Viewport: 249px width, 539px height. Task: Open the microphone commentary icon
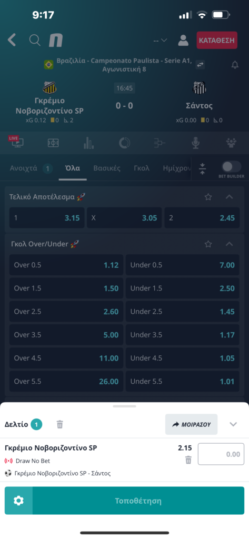point(195,143)
